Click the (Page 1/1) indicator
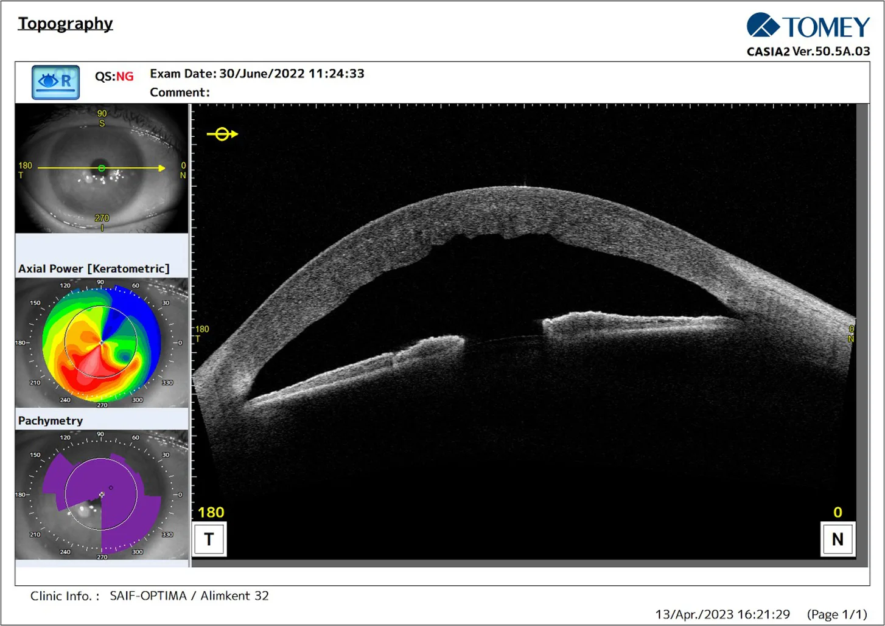This screenshot has height=626, width=885. pyautogui.click(x=837, y=614)
